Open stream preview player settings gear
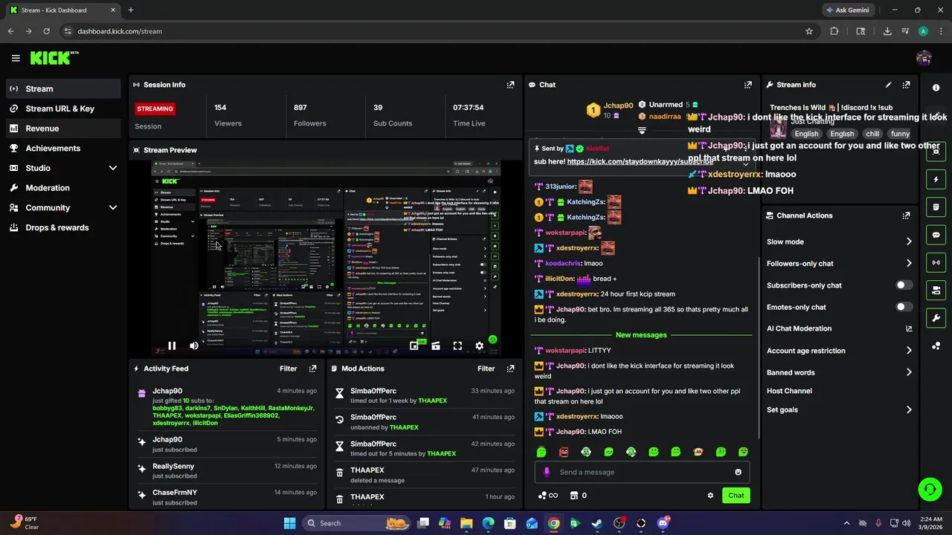Screen dimensions: 952x535 coord(479,346)
